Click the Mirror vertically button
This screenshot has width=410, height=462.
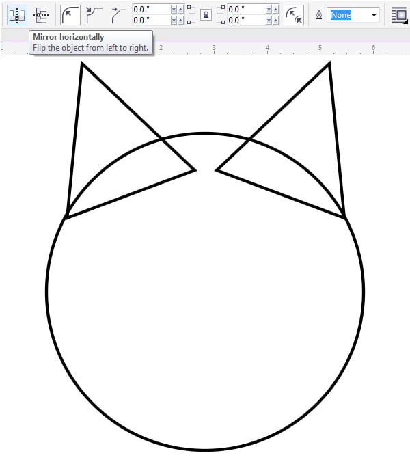pos(41,15)
